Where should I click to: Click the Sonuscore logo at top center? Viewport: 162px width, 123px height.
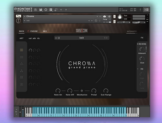click(82, 31)
